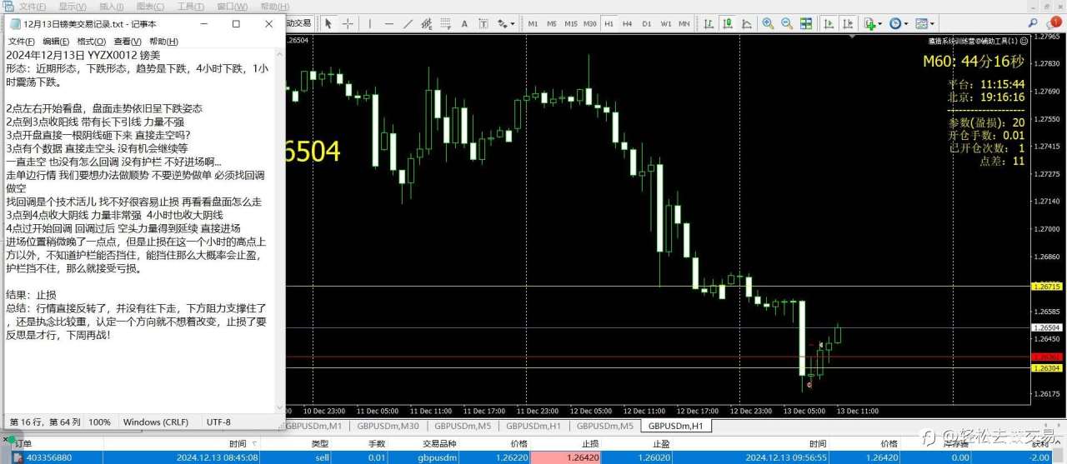Click the red price level label

(1046, 357)
